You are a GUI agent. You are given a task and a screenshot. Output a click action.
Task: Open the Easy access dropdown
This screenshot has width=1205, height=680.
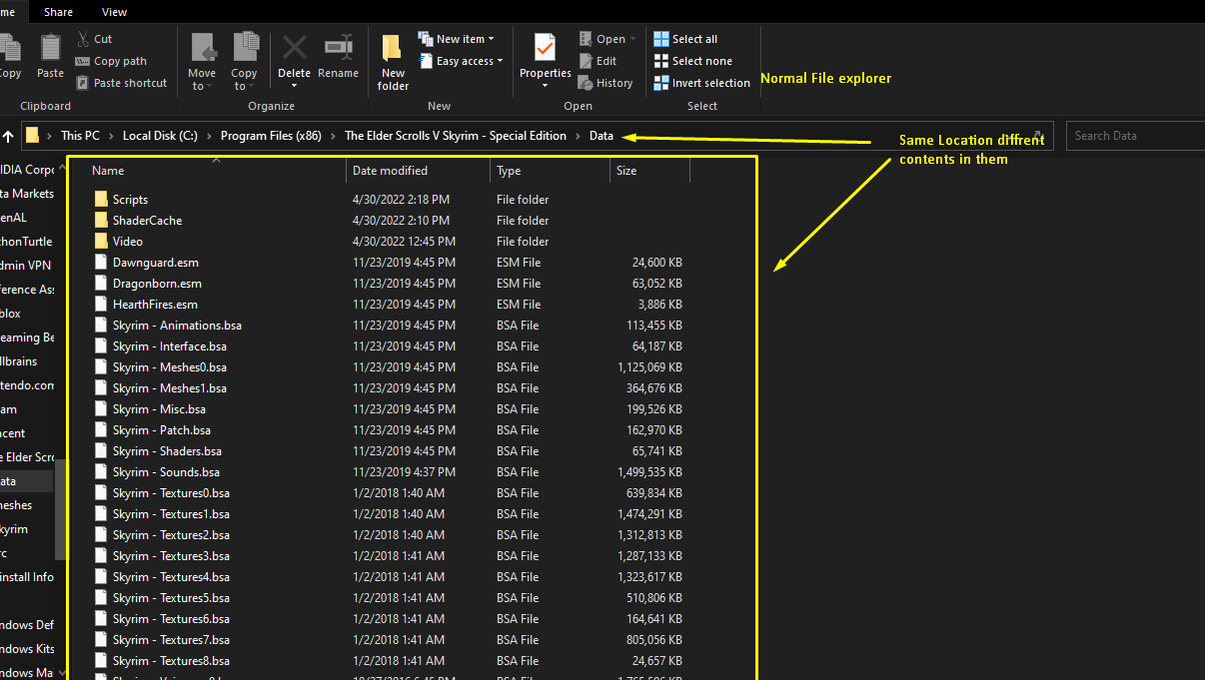(x=461, y=61)
